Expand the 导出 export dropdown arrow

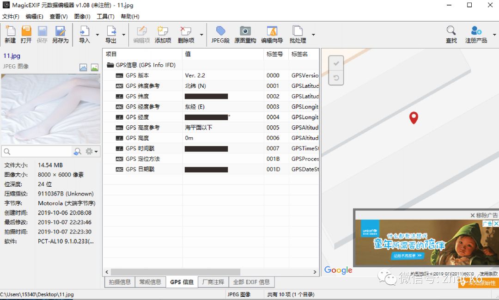pyautogui.click(x=124, y=35)
